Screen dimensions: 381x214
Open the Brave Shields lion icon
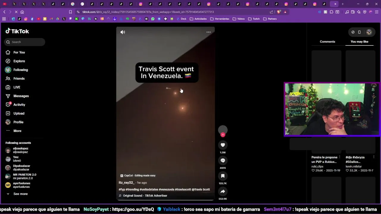pos(279,12)
